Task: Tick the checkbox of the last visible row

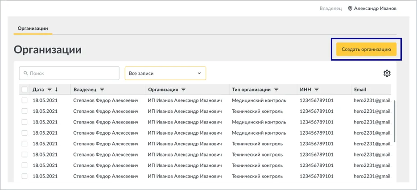Action: pos(25,176)
